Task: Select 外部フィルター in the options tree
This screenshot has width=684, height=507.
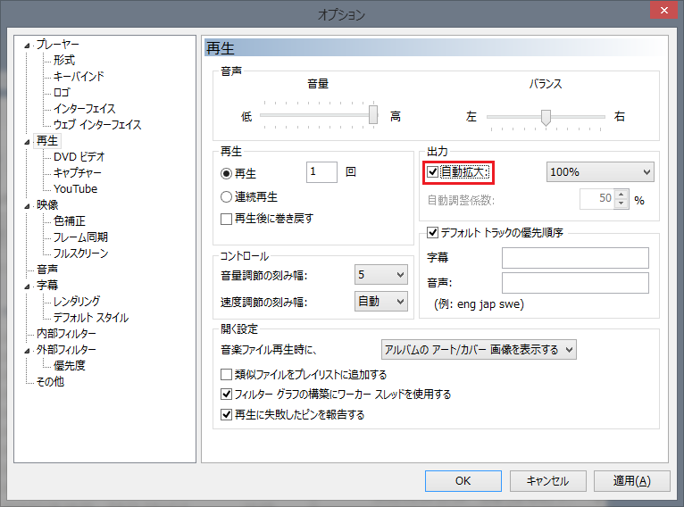Action: pyautogui.click(x=66, y=350)
